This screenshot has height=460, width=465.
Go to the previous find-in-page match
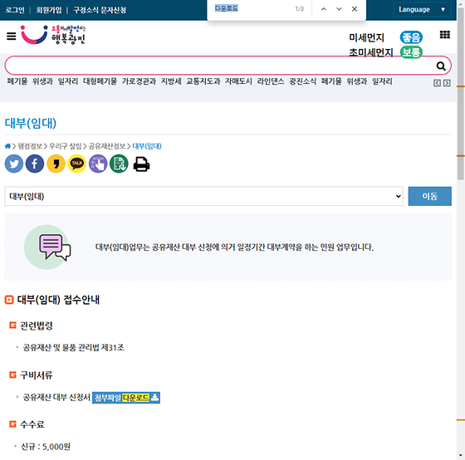click(x=324, y=9)
